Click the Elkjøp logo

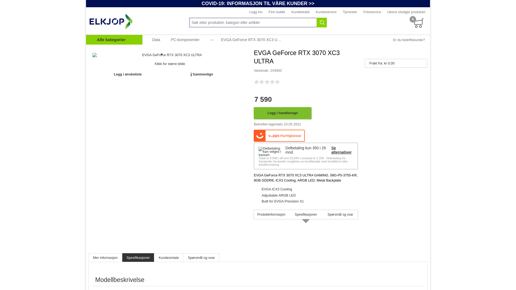[111, 21]
